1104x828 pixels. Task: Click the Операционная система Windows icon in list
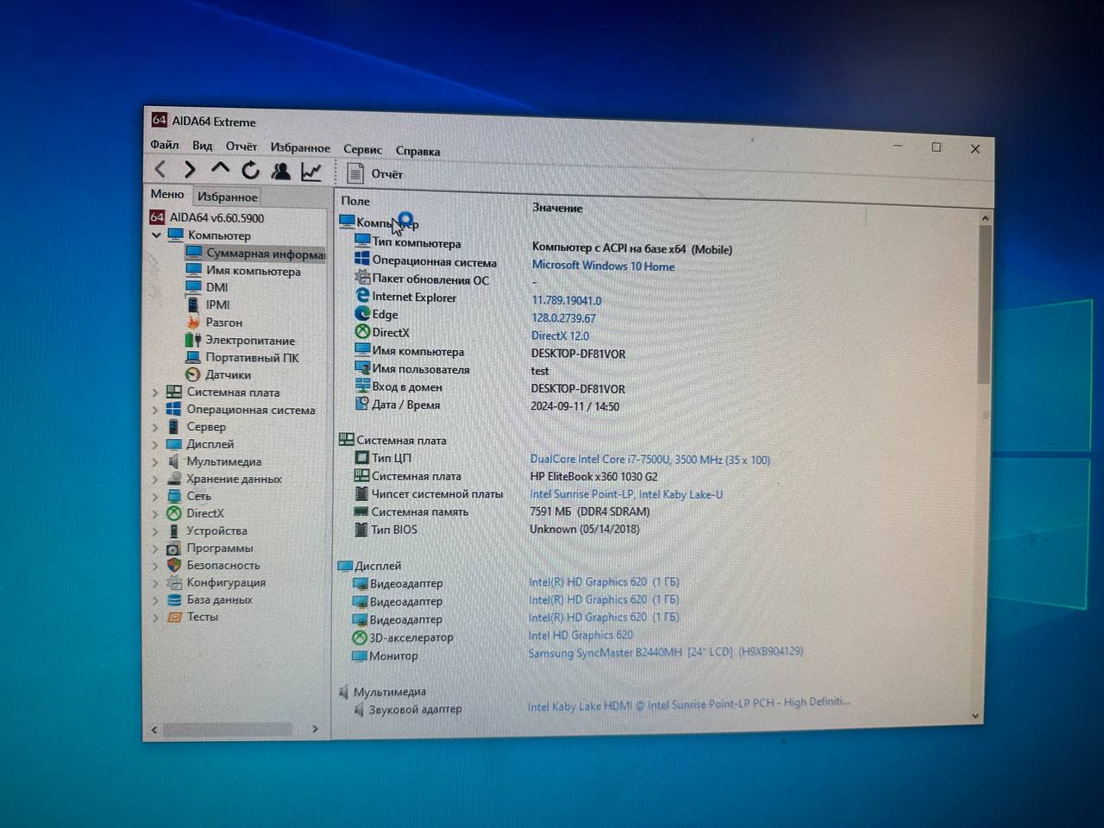pyautogui.click(x=362, y=260)
